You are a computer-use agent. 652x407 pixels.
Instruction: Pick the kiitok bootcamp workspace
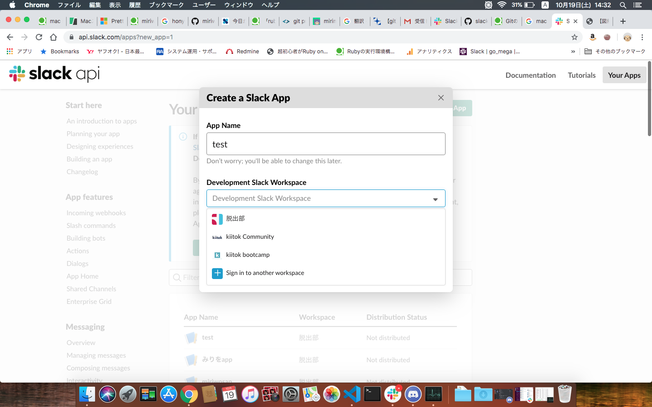tap(326, 255)
